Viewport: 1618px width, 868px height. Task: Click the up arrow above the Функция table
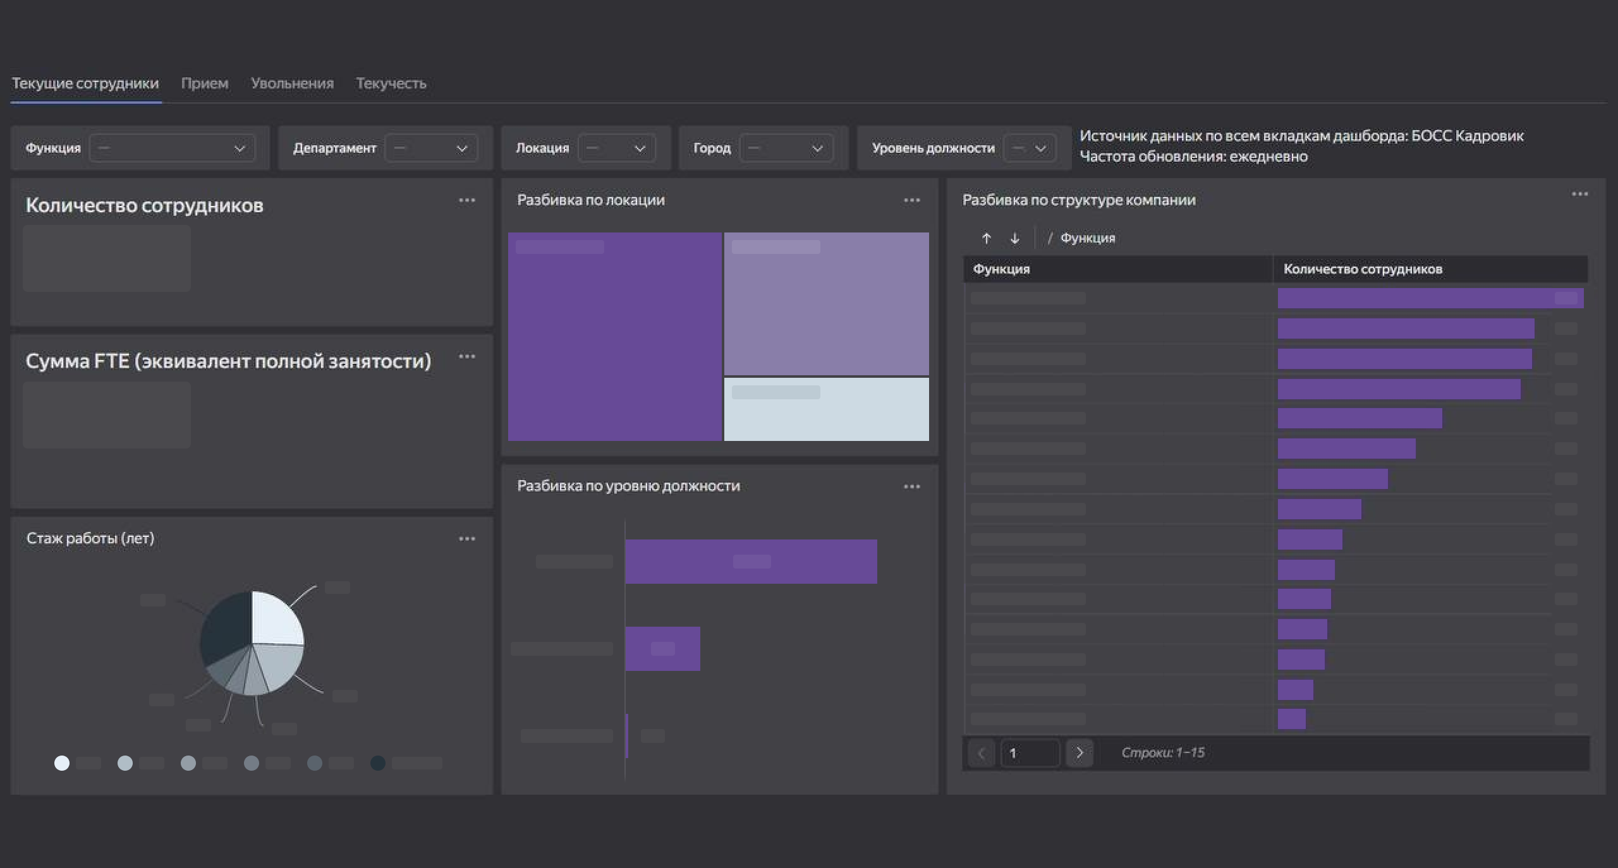986,238
